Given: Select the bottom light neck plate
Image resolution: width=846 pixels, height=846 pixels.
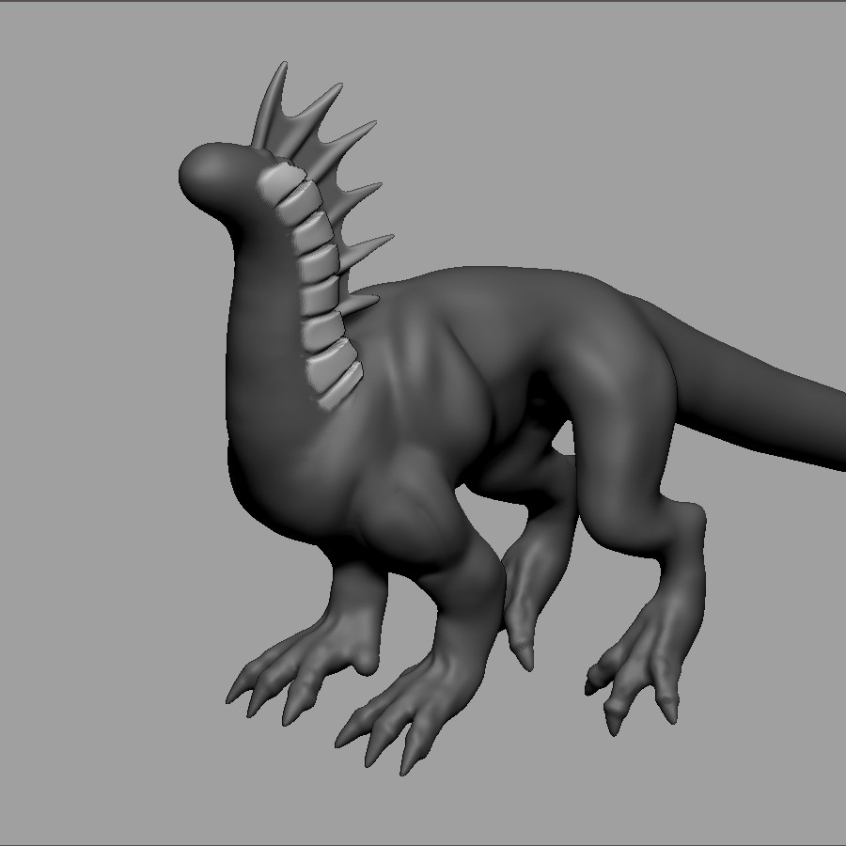Looking at the screenshot, I should 339,383.
